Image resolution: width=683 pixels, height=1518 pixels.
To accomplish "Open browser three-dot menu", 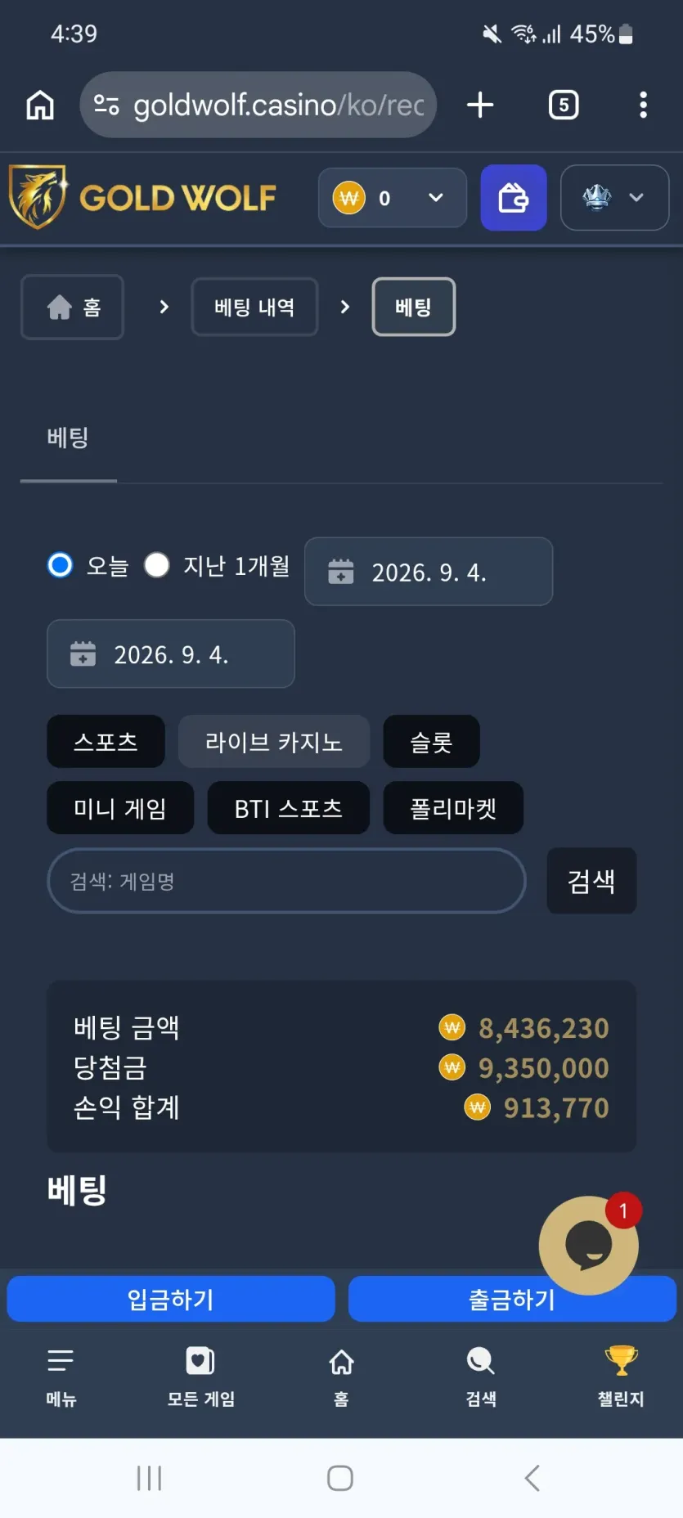I will (643, 105).
